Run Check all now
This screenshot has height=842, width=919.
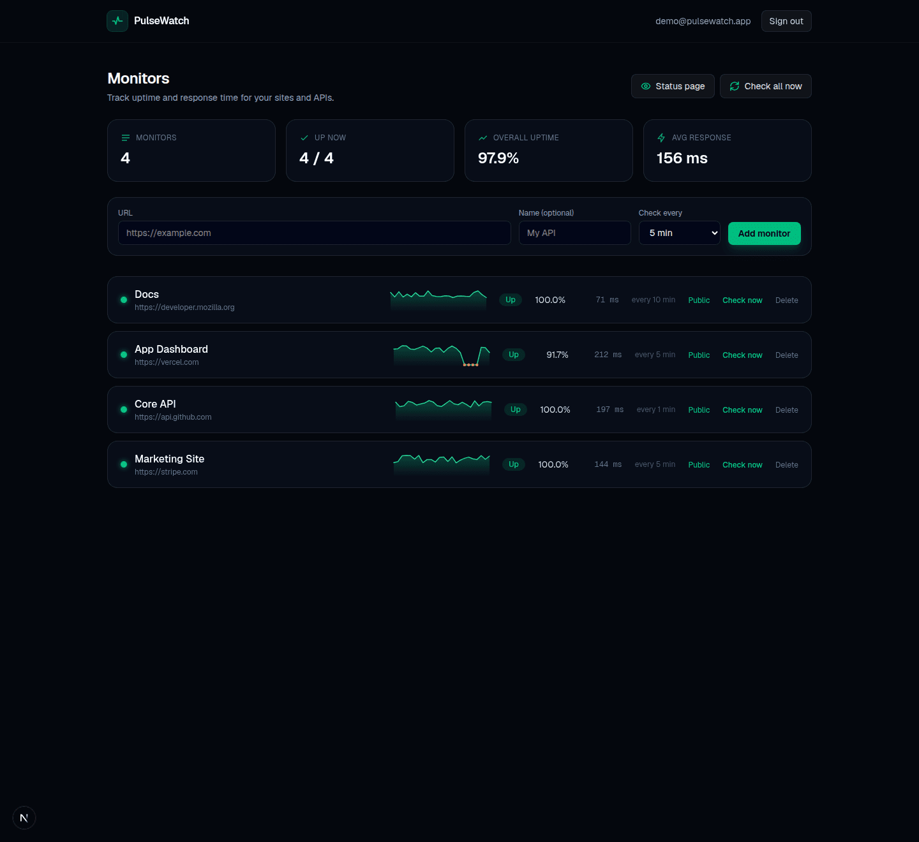click(766, 86)
